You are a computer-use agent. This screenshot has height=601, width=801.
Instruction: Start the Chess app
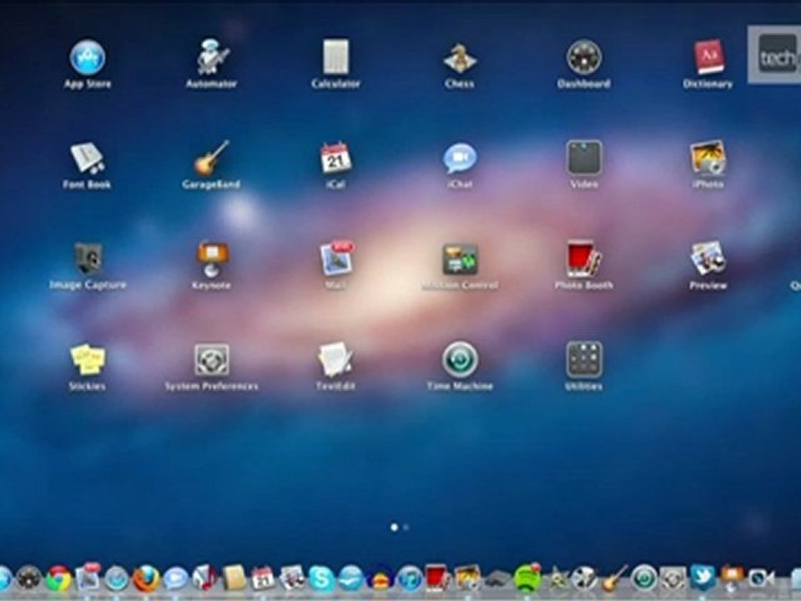point(460,58)
